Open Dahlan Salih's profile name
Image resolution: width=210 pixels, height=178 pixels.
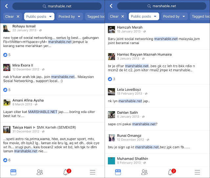tap(127, 112)
